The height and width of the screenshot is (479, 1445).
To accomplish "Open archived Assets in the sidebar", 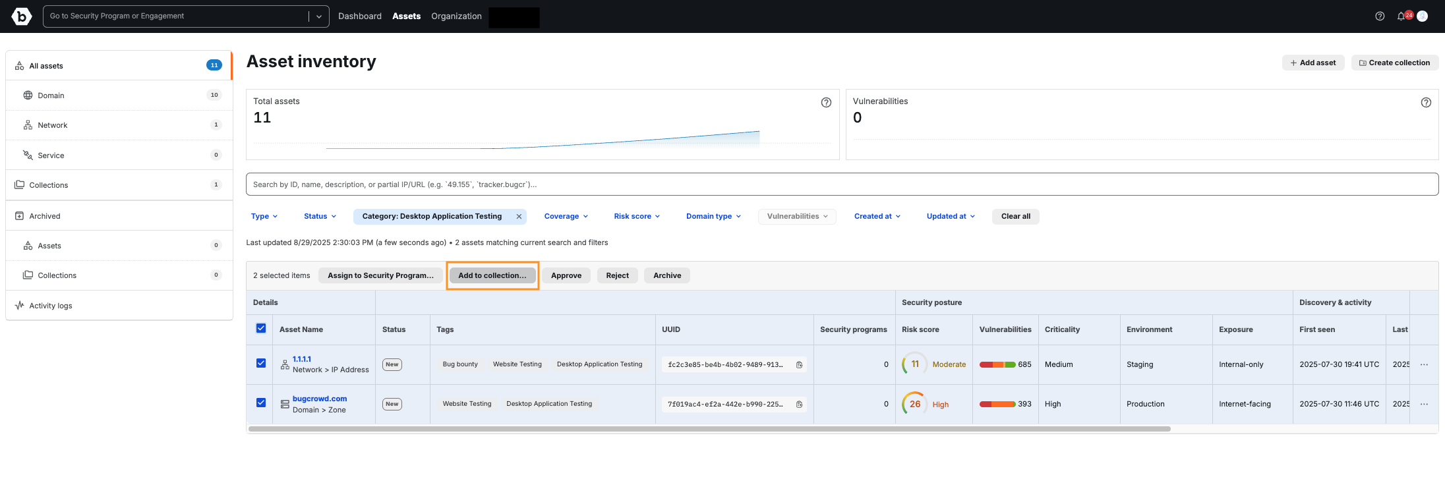I will [119, 246].
